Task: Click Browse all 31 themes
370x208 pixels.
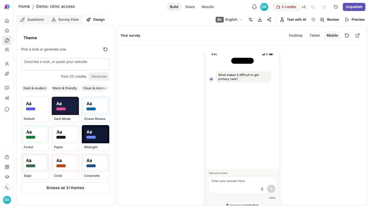Action: click(65, 188)
